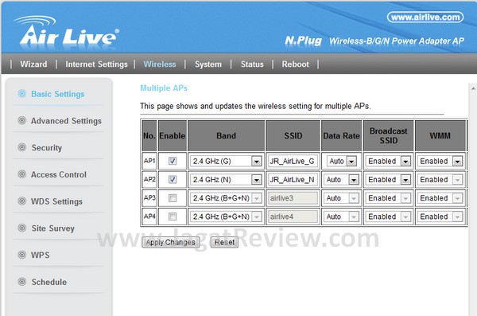Viewport: 477px width, 316px height.
Task: Click the AP4 SSID field airlive4
Action: [293, 217]
